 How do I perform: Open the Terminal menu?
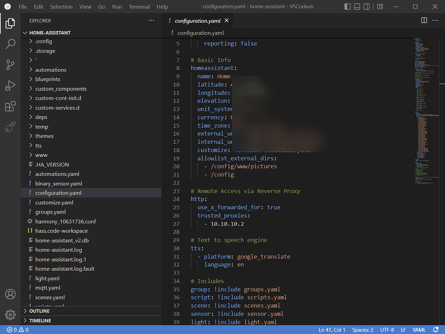pos(139,7)
